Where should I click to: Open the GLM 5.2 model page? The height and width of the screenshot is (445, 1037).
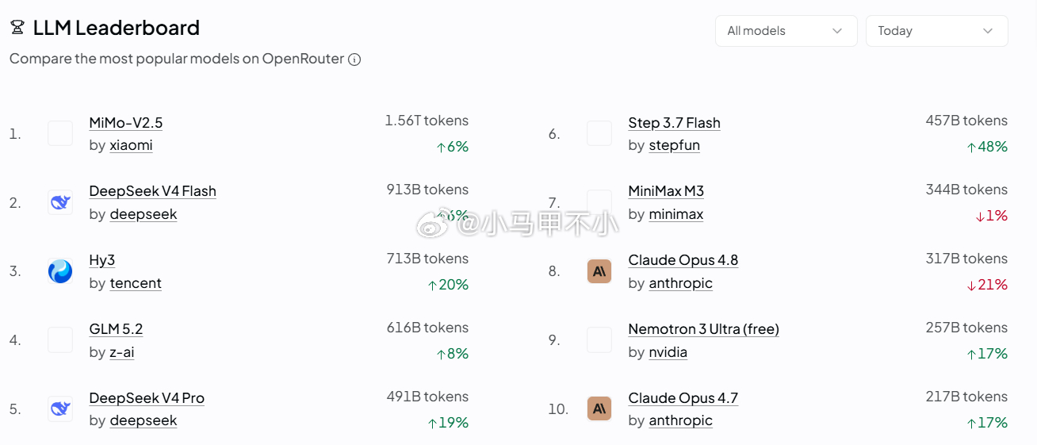[116, 328]
